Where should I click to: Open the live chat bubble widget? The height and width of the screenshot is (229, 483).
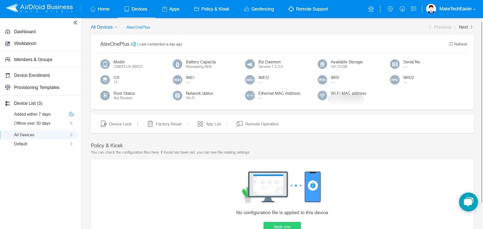(x=468, y=202)
